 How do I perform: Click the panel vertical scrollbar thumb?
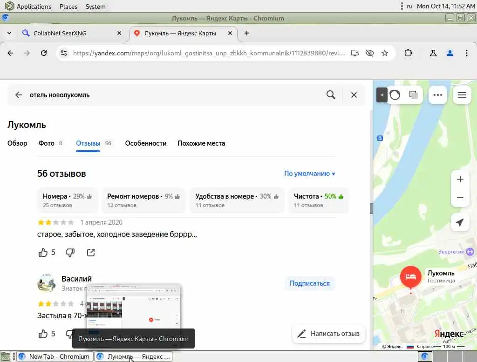(371, 208)
